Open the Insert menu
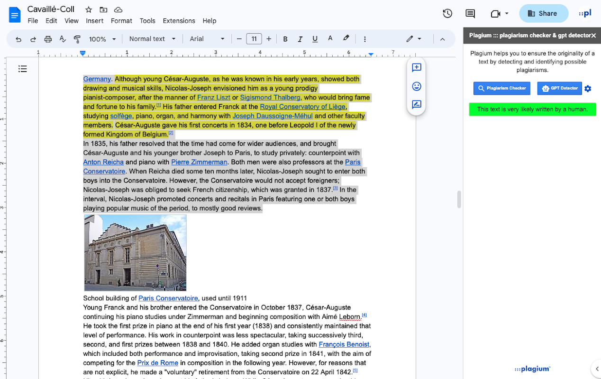 tap(95, 21)
